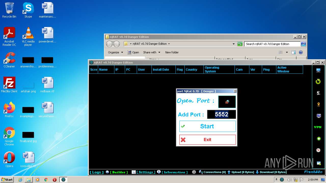326x183 pixels.
Task: Open CCleaner desktop shortcut
Action: (x=9, y=60)
